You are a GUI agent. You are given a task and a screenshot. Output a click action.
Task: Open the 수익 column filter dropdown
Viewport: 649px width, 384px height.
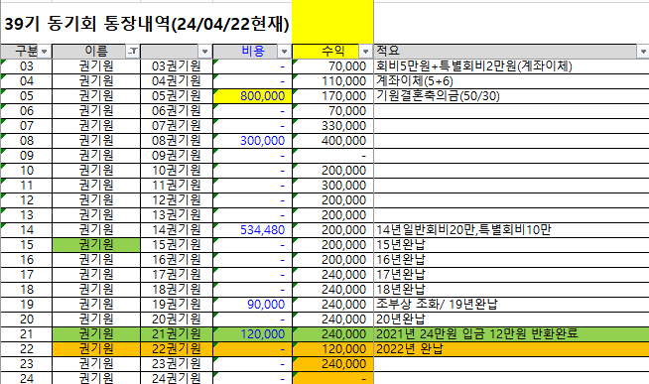click(x=365, y=52)
